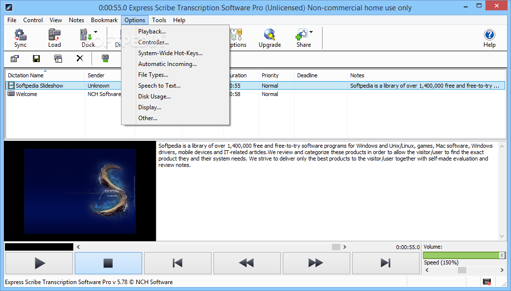The width and height of the screenshot is (511, 291).
Task: Go to end of dictation button
Action: tap(386, 263)
